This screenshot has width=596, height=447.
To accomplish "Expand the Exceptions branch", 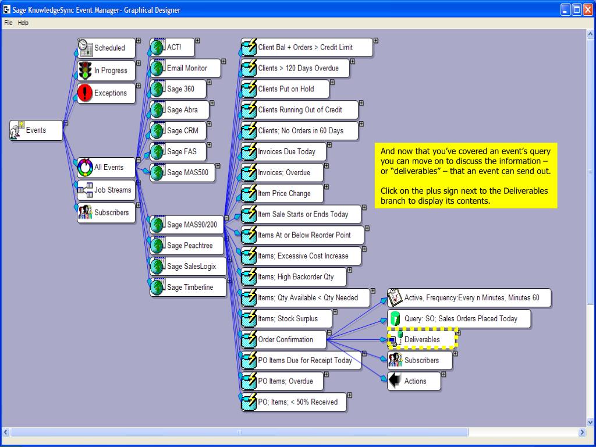I will tap(139, 86).
